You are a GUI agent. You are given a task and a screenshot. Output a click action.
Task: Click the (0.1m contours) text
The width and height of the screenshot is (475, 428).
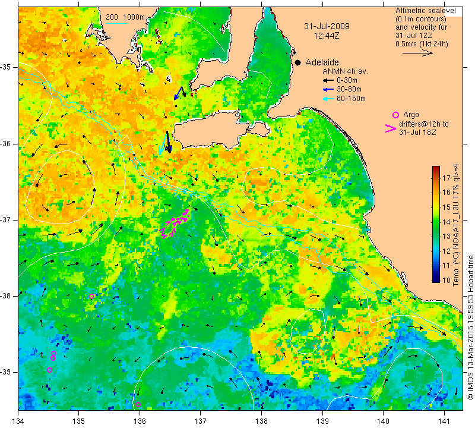[421, 19]
